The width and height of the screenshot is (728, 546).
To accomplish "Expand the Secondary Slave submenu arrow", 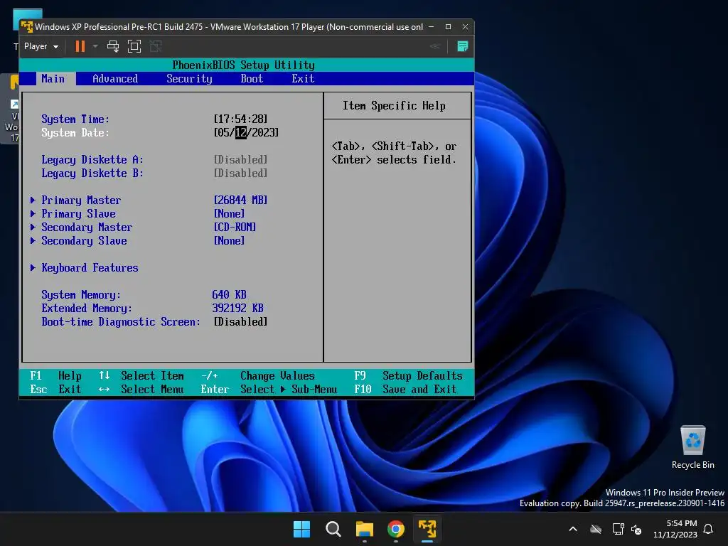I will point(33,240).
